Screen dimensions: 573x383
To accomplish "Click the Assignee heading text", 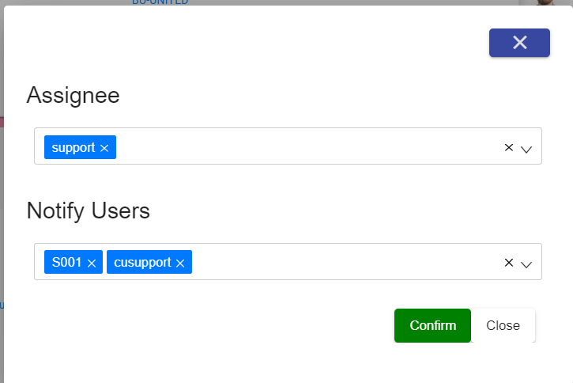I will point(74,96).
